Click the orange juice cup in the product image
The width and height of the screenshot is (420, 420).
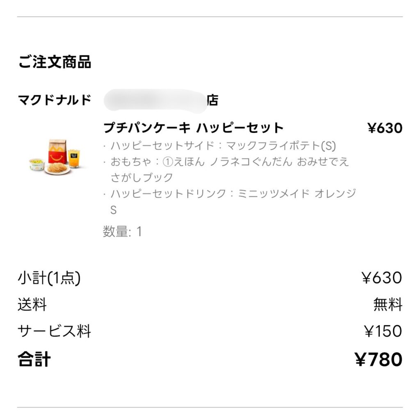74,159
